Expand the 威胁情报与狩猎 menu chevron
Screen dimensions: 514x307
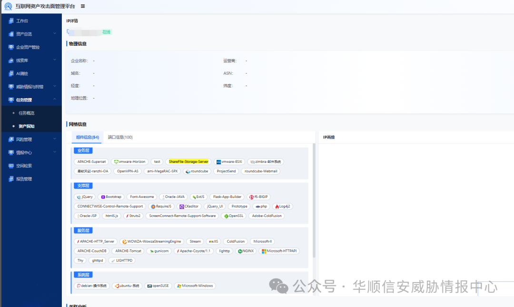55,86
